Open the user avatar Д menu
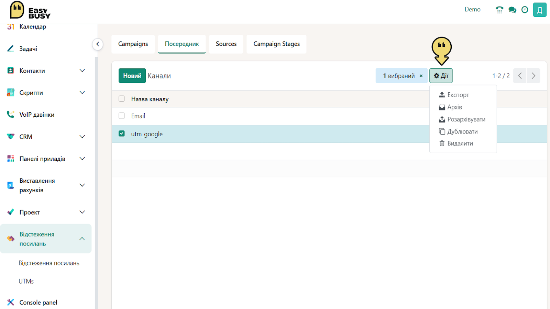This screenshot has width=550, height=309. click(x=540, y=10)
